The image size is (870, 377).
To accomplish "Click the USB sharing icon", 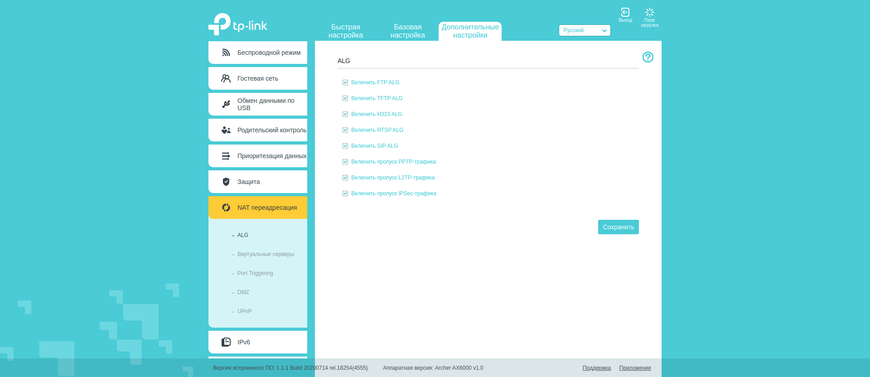I will click(226, 104).
